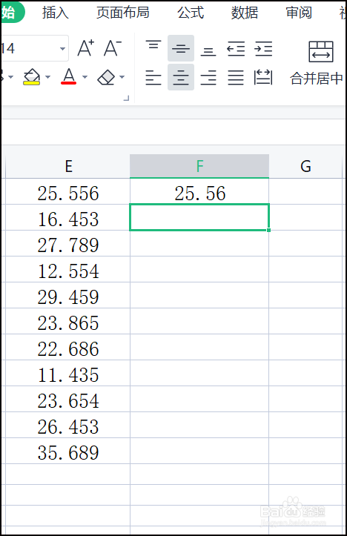Click the distributed alignment icon
347x536 pixels.
pyautogui.click(x=263, y=77)
